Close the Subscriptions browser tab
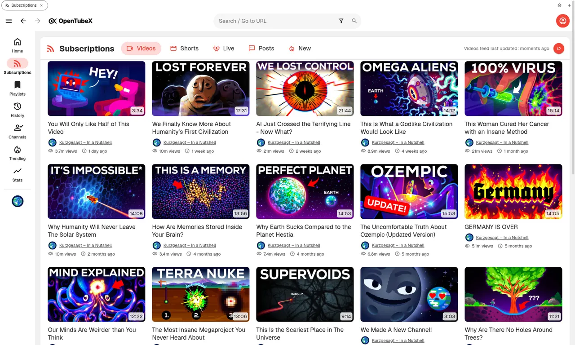575x345 pixels. coord(41,5)
